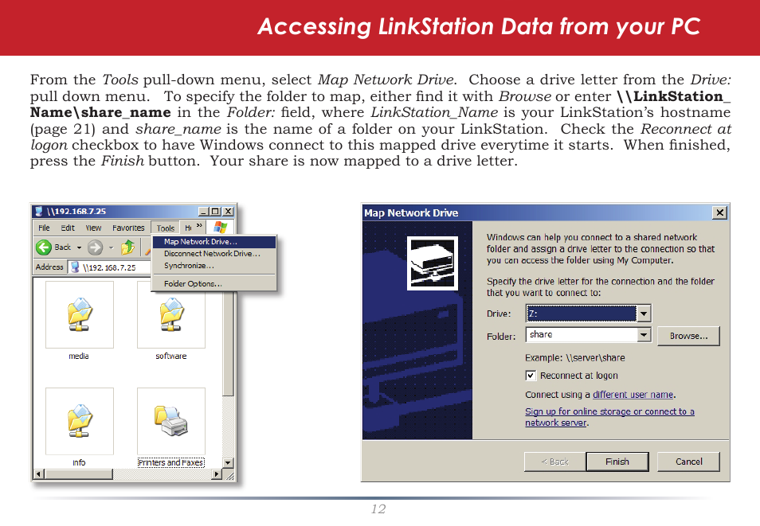This screenshot has width=760, height=526.
Task: Click the network computer icon in Address bar
Action: pos(75,267)
